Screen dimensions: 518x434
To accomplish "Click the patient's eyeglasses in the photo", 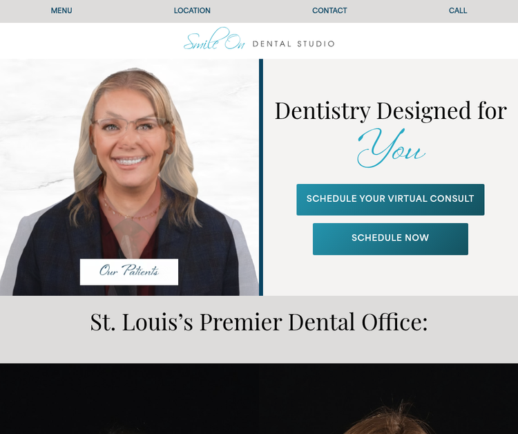I will point(131,125).
